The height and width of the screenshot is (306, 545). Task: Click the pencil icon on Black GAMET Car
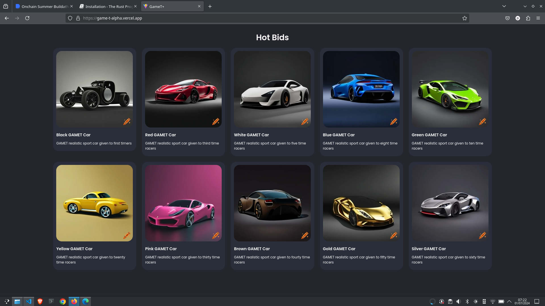[127, 122]
